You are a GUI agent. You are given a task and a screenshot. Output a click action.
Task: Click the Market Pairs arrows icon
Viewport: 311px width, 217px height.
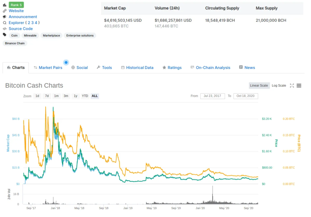36,68
